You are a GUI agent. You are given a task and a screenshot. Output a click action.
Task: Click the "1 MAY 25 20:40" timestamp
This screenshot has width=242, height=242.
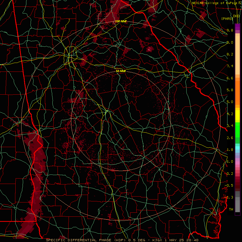point(182,240)
